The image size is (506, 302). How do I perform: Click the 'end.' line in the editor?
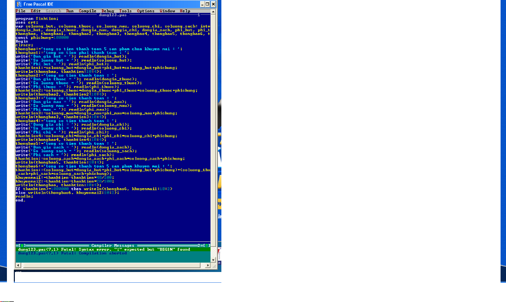(x=20, y=201)
